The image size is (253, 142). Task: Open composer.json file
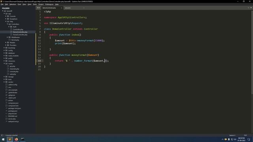[13, 103]
